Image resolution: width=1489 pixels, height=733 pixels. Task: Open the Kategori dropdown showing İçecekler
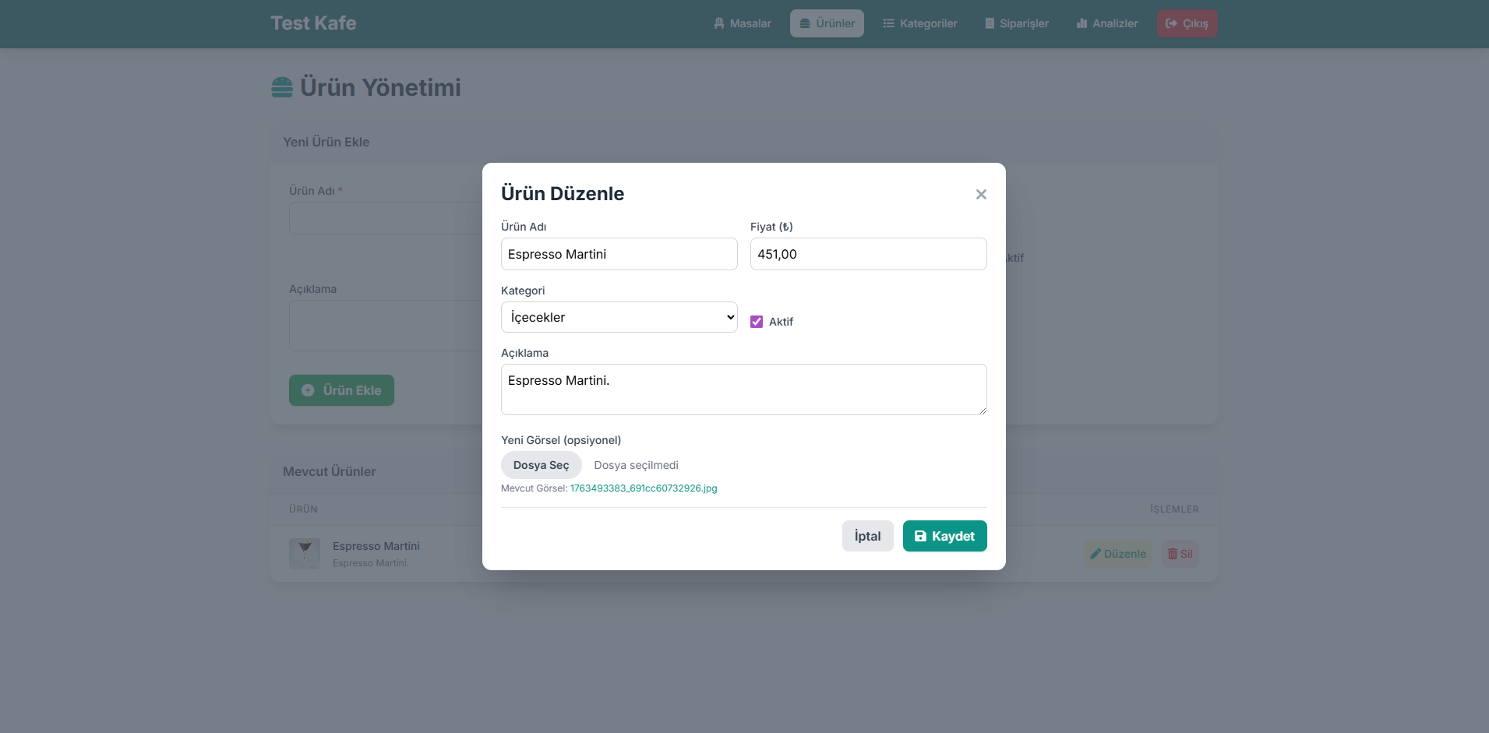point(619,317)
